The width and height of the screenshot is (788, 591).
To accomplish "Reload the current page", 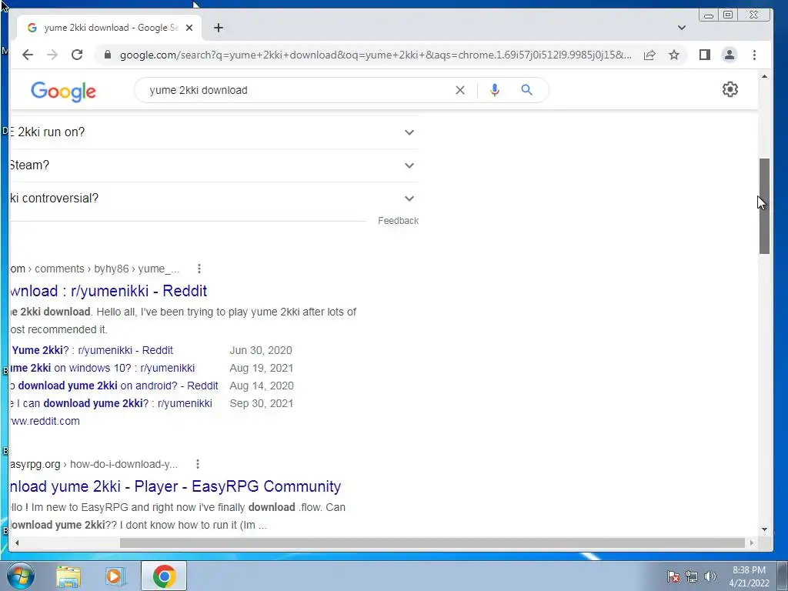I will (77, 55).
